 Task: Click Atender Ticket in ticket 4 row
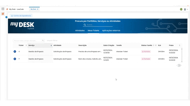[x=122, y=51]
